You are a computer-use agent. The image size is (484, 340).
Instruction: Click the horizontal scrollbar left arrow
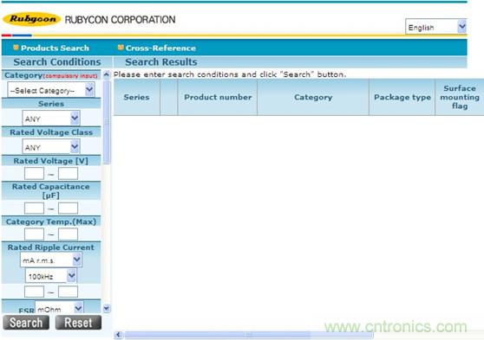(x=119, y=335)
